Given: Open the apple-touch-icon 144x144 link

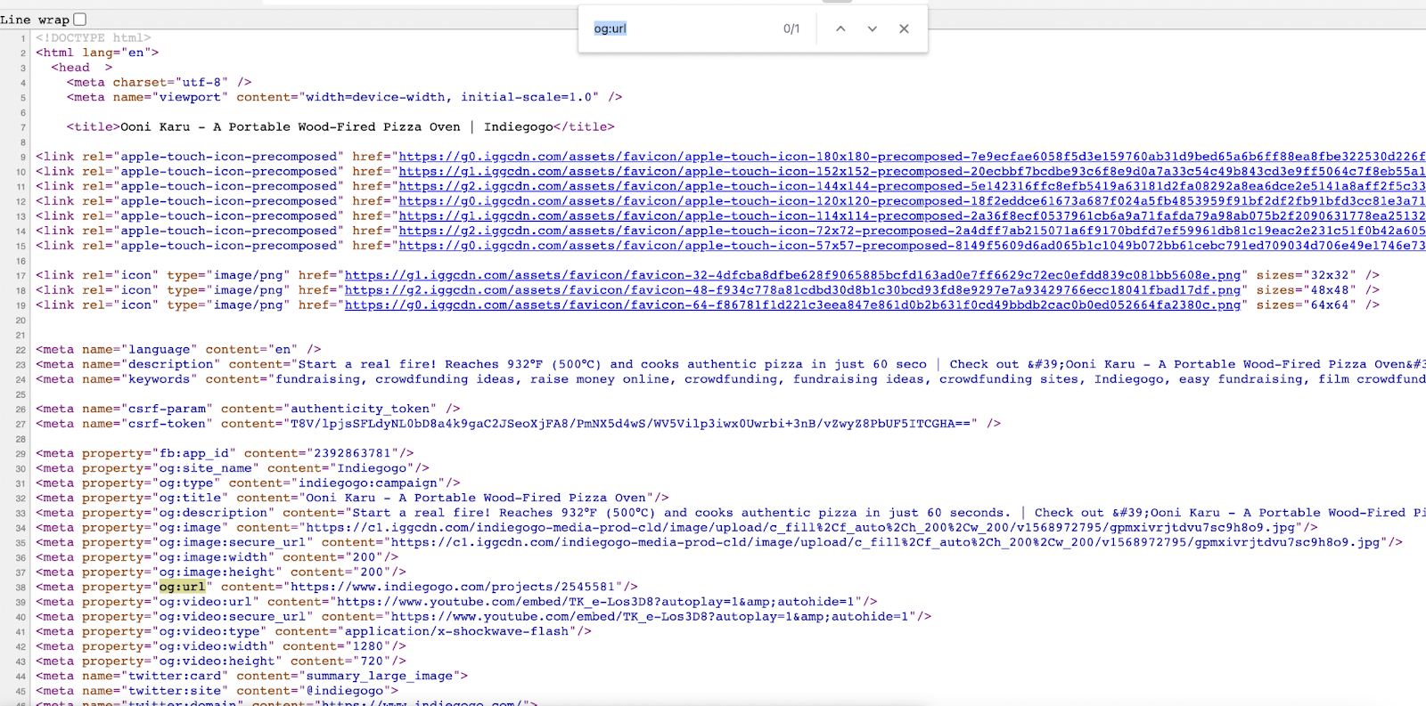Looking at the screenshot, I should coord(912,186).
